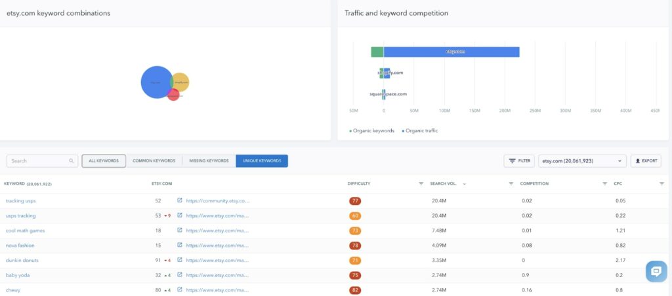Image resolution: width=672 pixels, height=296 pixels.
Task: Click the shopify.com bar in chart
Action: tap(385, 73)
